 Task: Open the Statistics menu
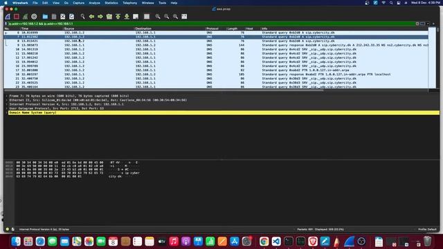tap(111, 3)
